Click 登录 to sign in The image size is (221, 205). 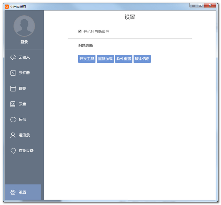tap(24, 42)
